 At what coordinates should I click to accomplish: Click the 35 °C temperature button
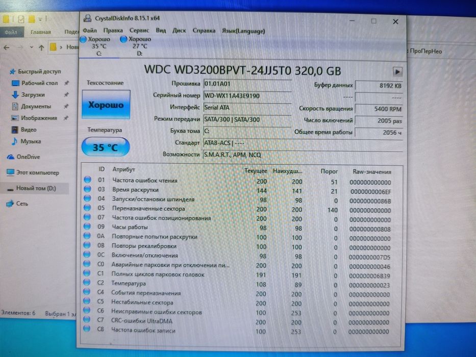(x=105, y=147)
